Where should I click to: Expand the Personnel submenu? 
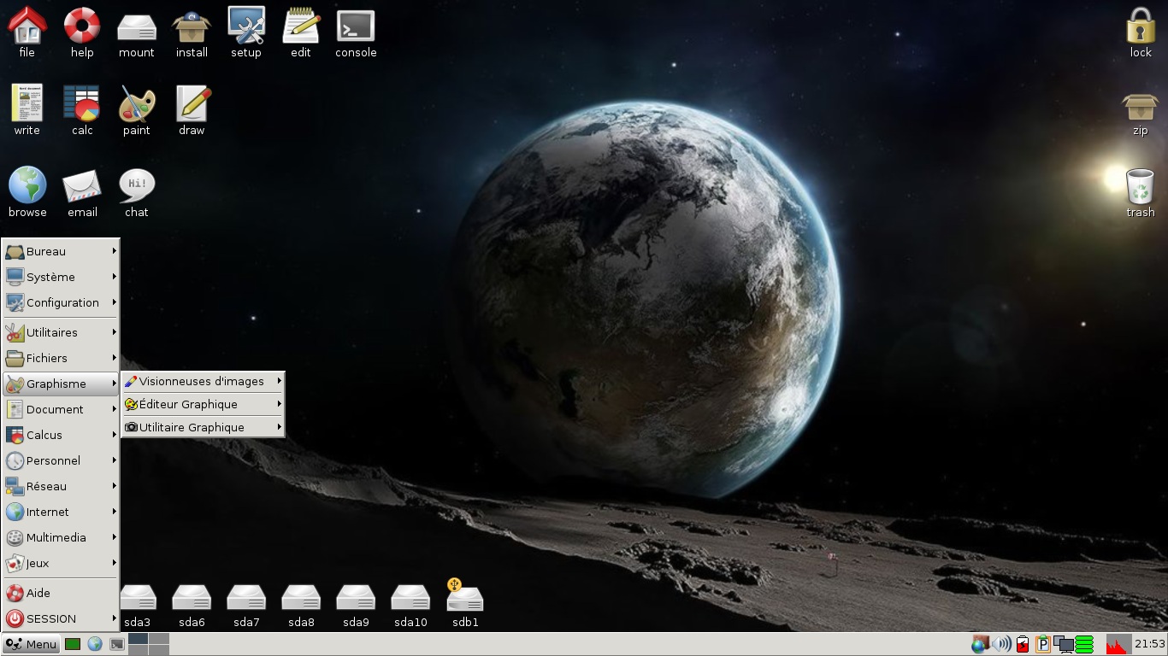pos(61,460)
